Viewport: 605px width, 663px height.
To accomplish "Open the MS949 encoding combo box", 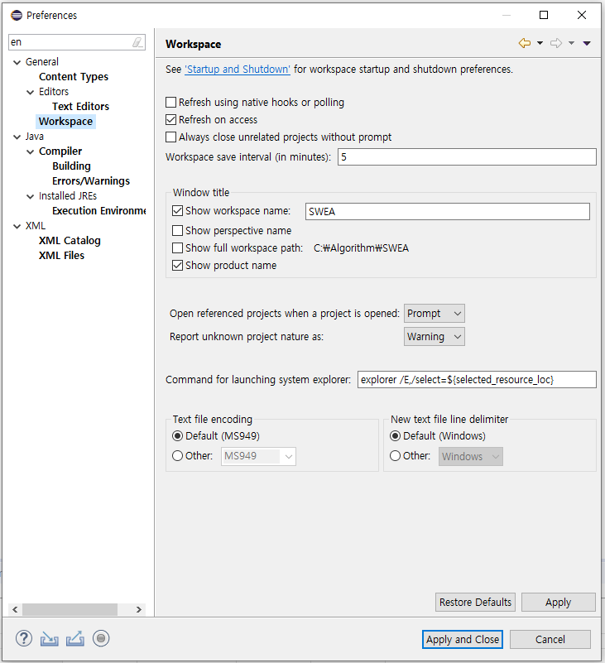I will (x=258, y=456).
